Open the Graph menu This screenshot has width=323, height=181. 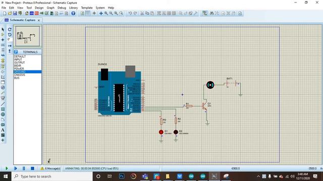50,8
